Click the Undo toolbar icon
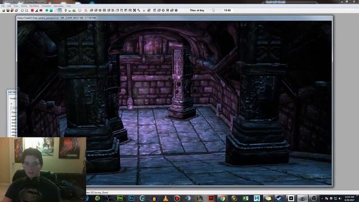This screenshot has width=359, height=202. (x=22, y=10)
